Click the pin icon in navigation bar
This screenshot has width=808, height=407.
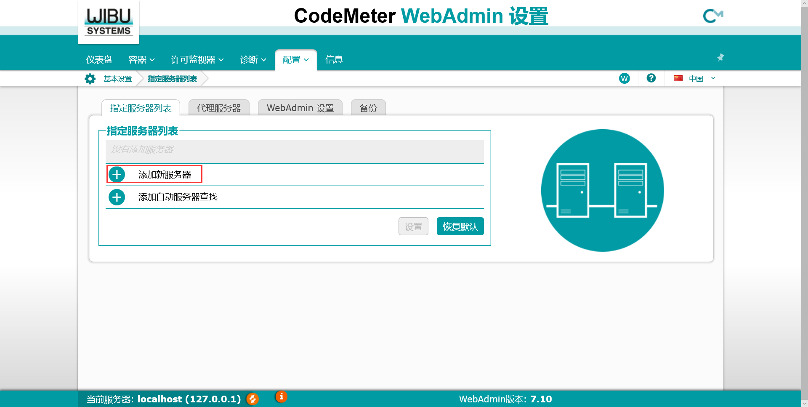tap(720, 57)
